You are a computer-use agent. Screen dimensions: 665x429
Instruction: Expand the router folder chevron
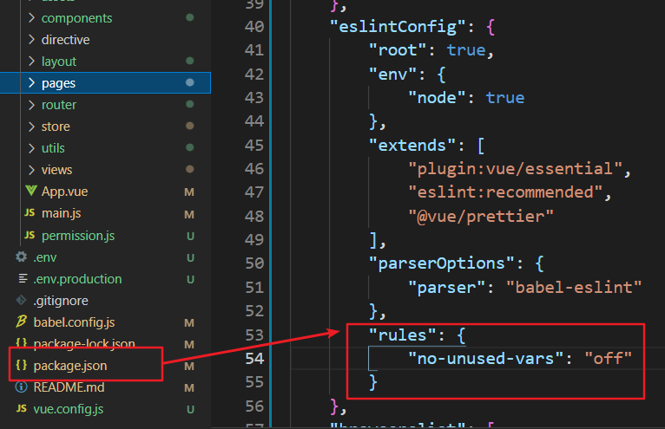coord(31,105)
